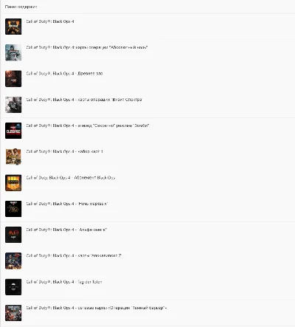
Task: Open the 'Визит Спектра' operation maps title link
Action: pyautogui.click(x=84, y=100)
